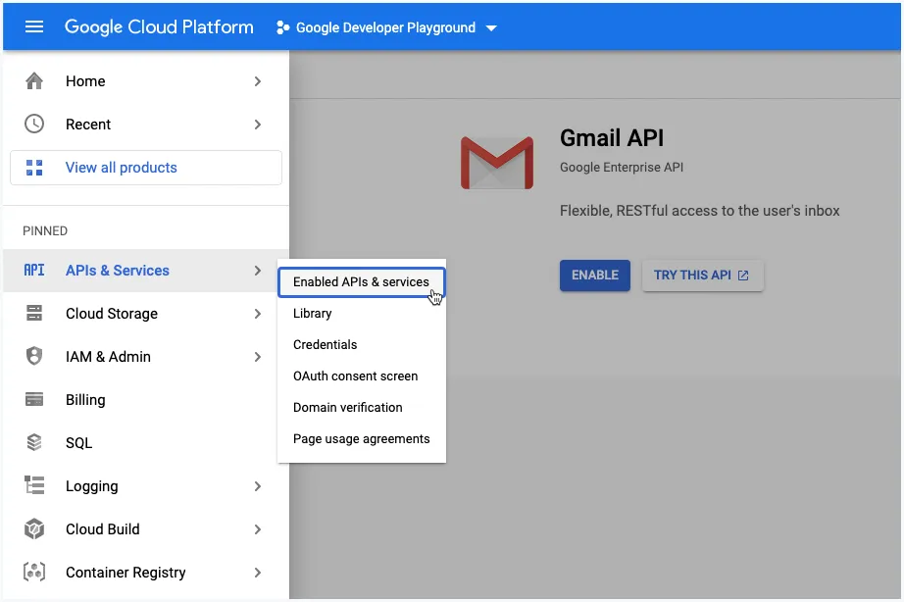Open Recent via the clock icon
Image resolution: width=904 pixels, height=602 pixels.
[35, 125]
